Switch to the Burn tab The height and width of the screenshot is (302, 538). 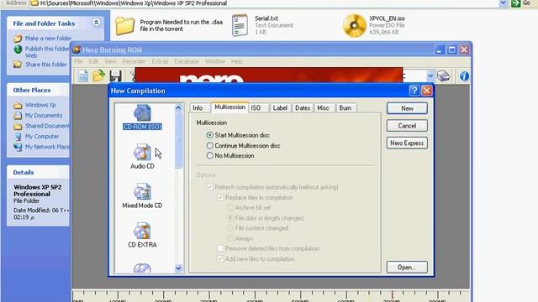pos(345,108)
